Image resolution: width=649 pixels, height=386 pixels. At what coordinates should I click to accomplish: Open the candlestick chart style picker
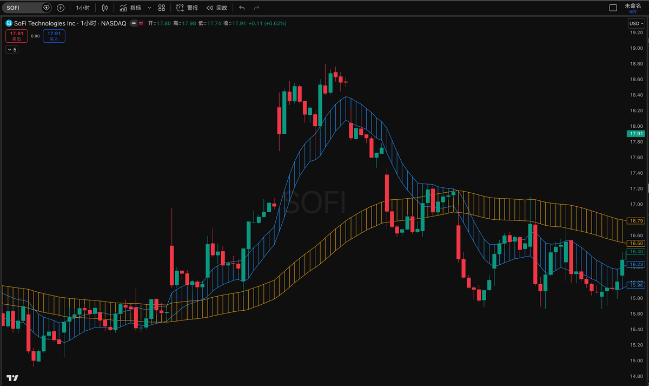(105, 8)
